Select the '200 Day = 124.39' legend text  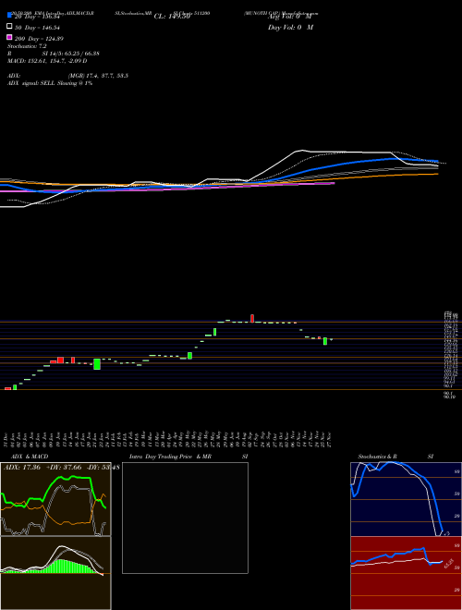pyautogui.click(x=40, y=39)
